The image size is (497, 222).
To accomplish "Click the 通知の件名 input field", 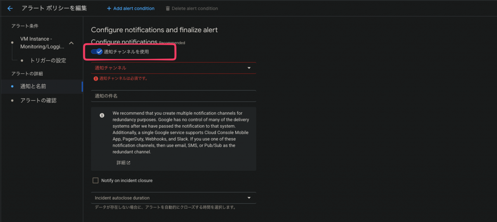I will (x=173, y=96).
